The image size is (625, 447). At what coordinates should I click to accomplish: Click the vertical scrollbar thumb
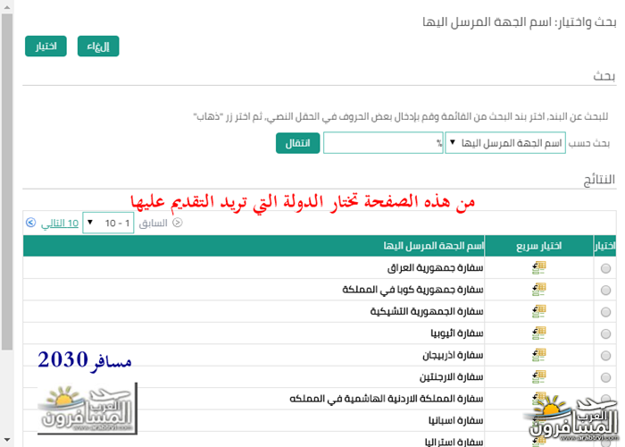click(x=7, y=182)
